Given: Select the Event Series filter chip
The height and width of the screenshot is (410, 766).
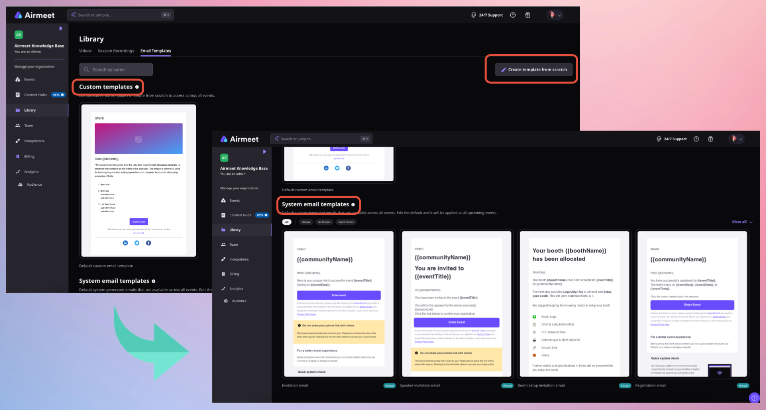Looking at the screenshot, I should 346,222.
